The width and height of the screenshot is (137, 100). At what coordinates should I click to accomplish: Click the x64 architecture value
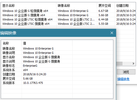point(25,70)
